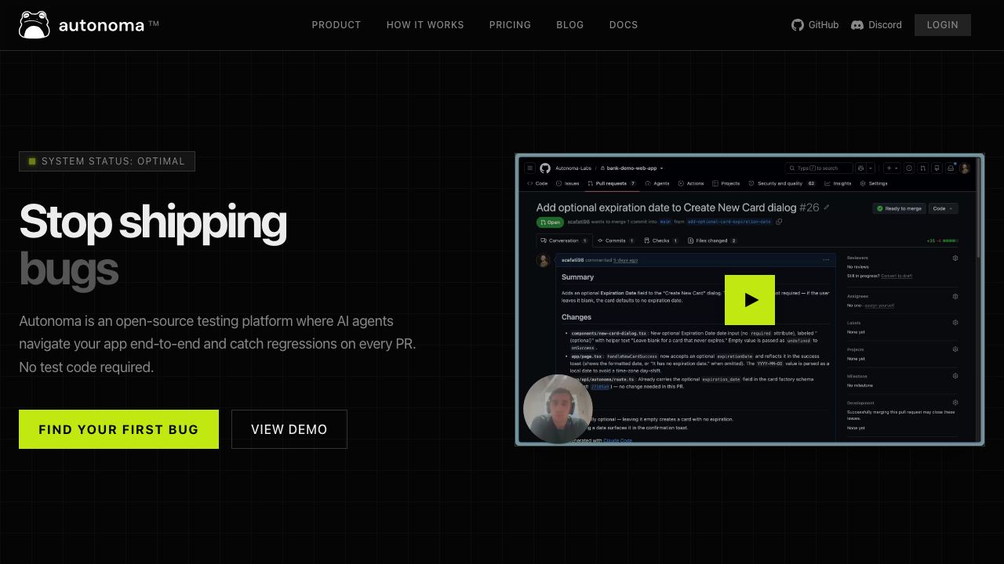Screen dimensions: 1004x564
Task: Go to HOW IT WORKS section
Action: [425, 25]
